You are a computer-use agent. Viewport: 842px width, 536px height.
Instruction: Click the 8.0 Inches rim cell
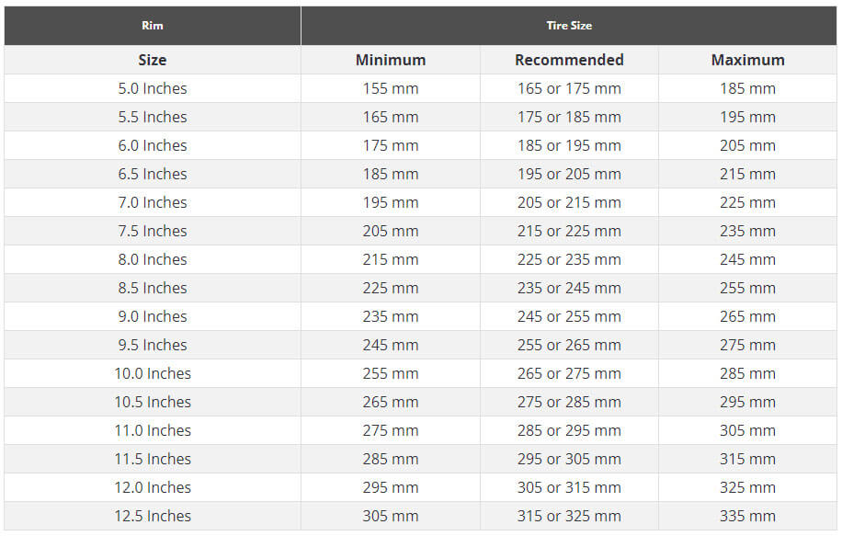coord(153,259)
